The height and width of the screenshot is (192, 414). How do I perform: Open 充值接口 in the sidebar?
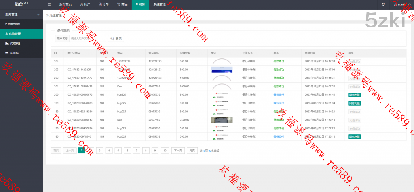point(14,53)
